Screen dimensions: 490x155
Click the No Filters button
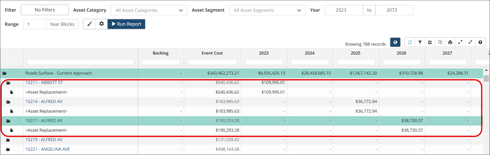coord(45,10)
